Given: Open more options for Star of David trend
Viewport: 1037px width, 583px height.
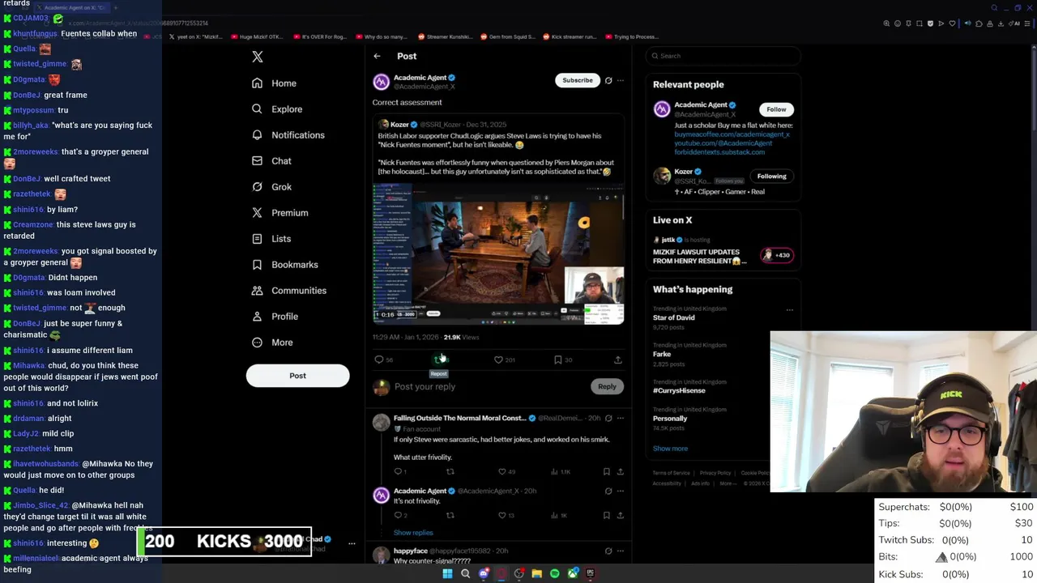Looking at the screenshot, I should [790, 309].
